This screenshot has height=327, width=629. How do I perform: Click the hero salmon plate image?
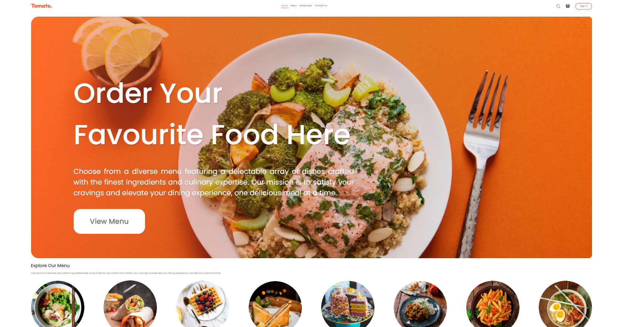pos(312,137)
